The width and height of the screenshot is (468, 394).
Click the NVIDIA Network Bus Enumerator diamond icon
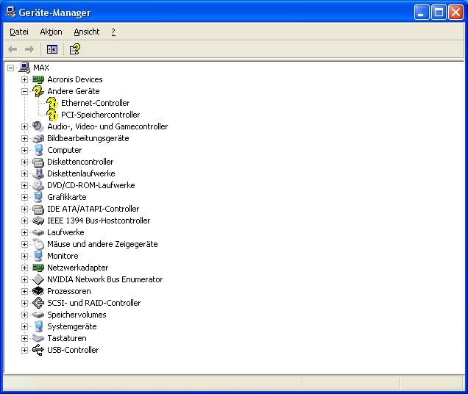38,279
